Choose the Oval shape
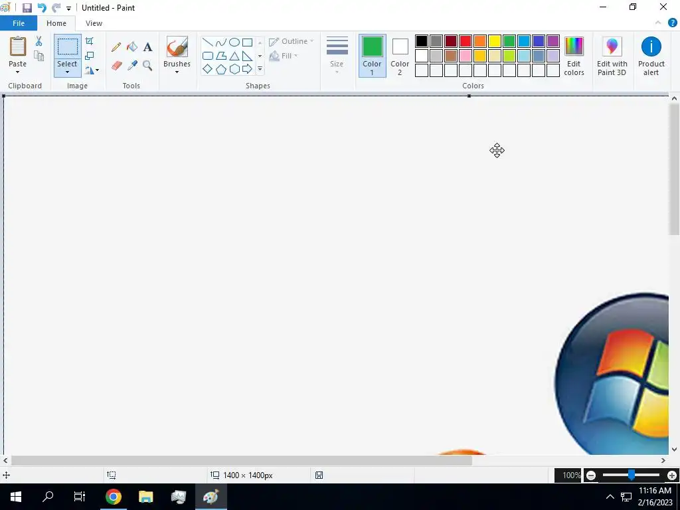The width and height of the screenshot is (680, 510). 234,42
